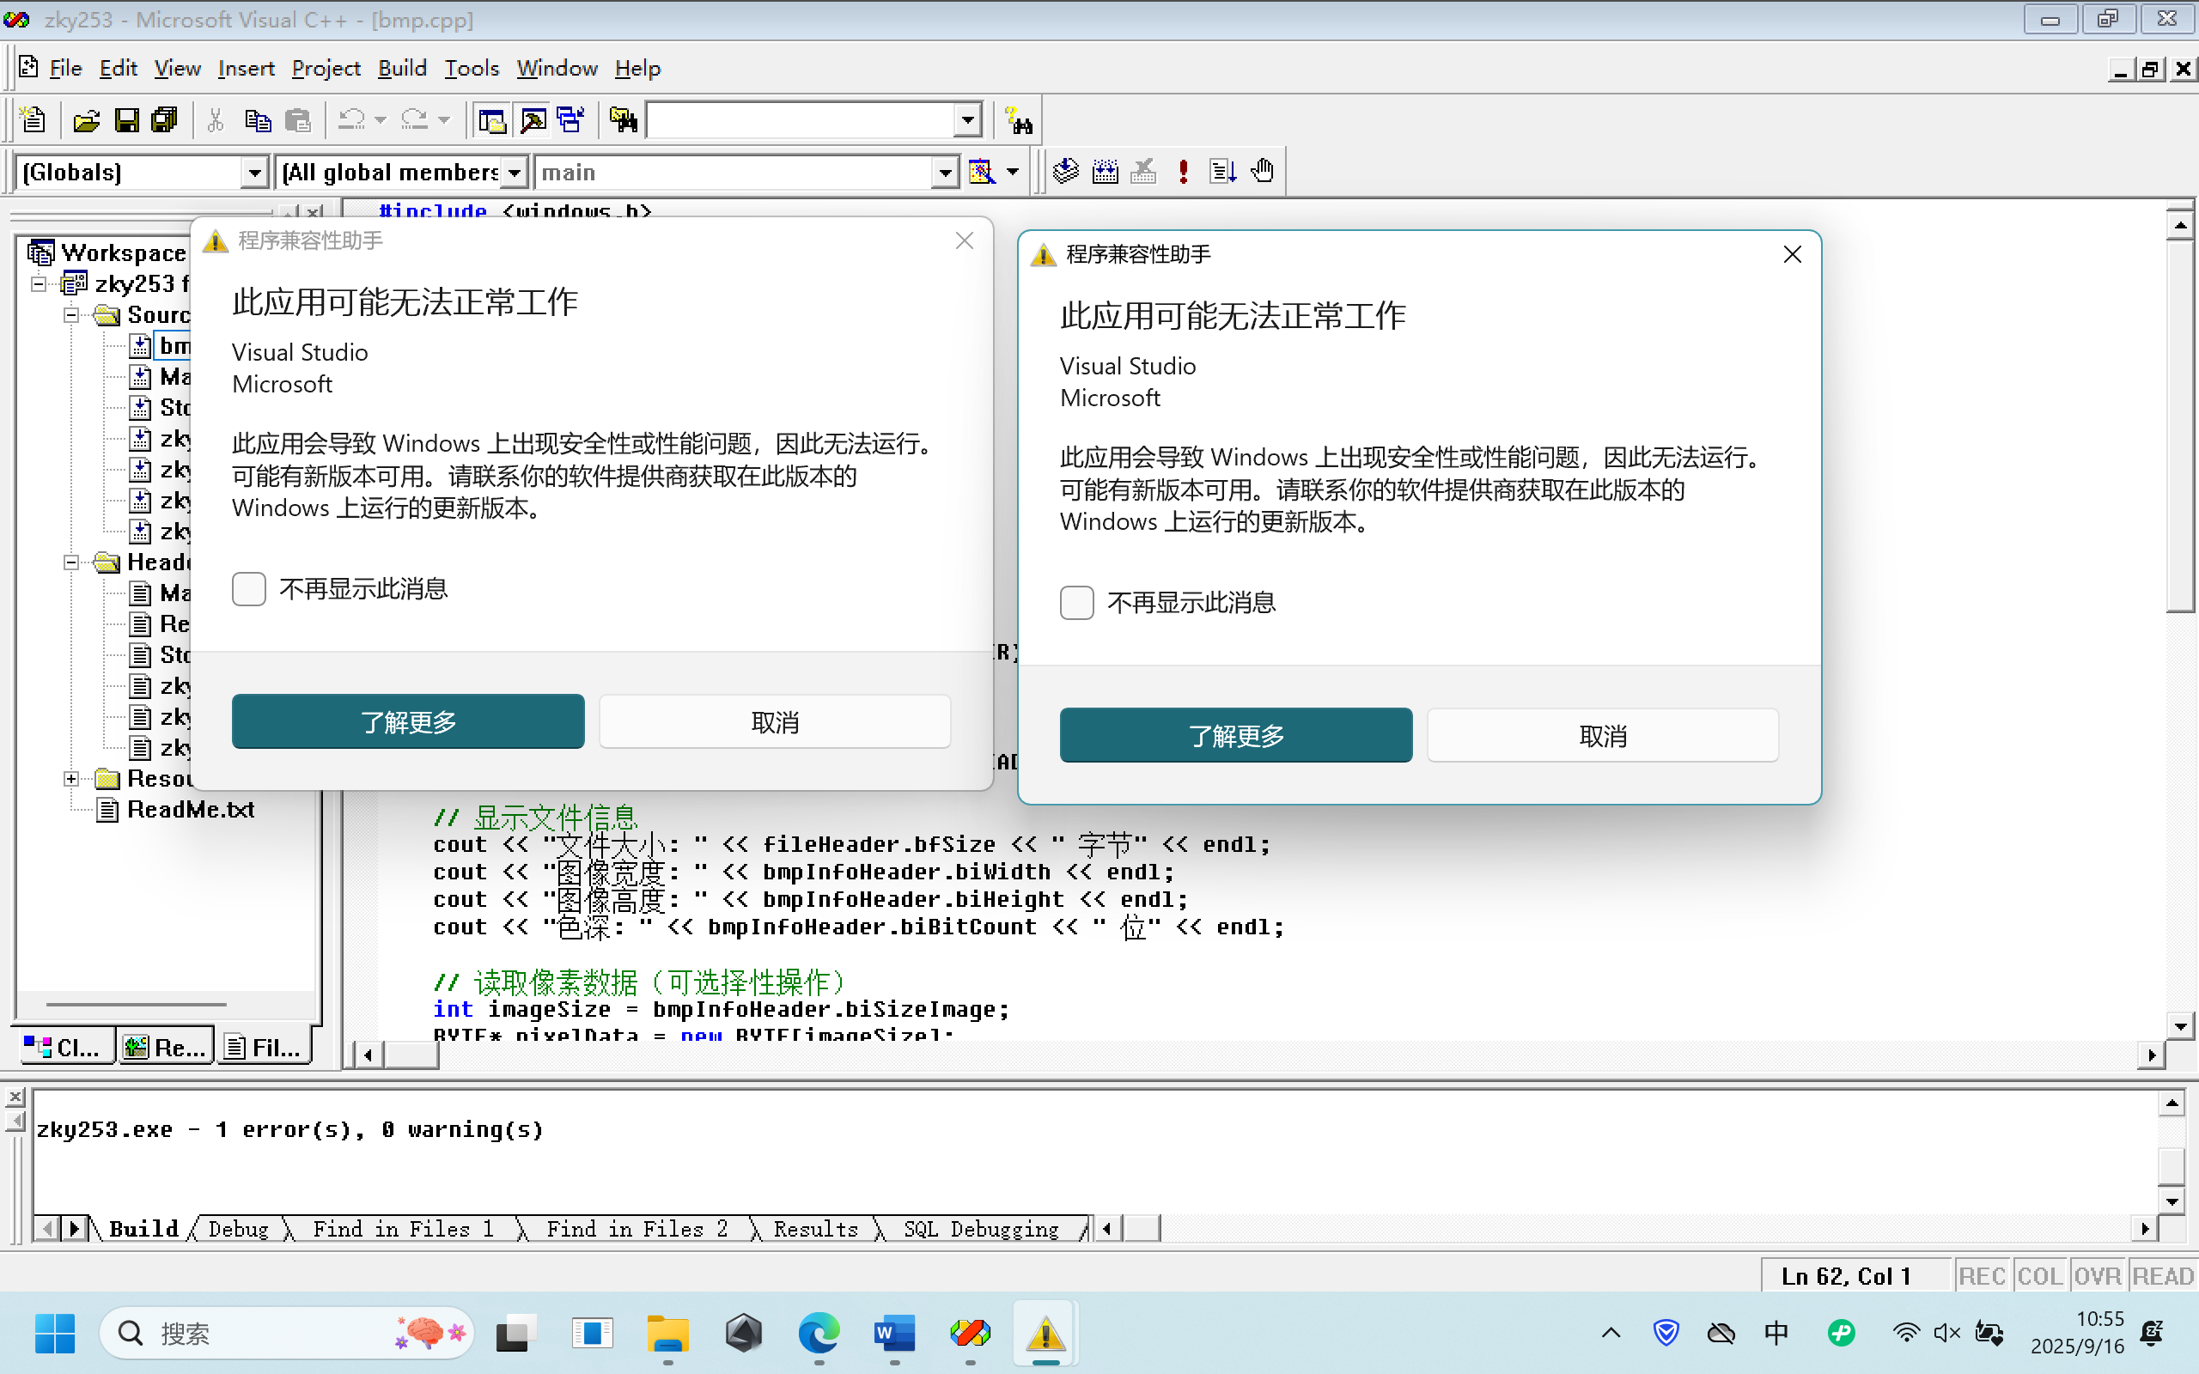
Task: Collapse the Source Files folder
Action: [71, 315]
